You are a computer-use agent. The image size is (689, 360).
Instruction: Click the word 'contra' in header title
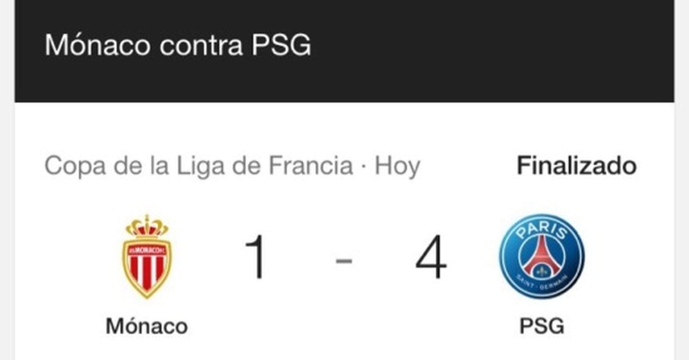(201, 46)
